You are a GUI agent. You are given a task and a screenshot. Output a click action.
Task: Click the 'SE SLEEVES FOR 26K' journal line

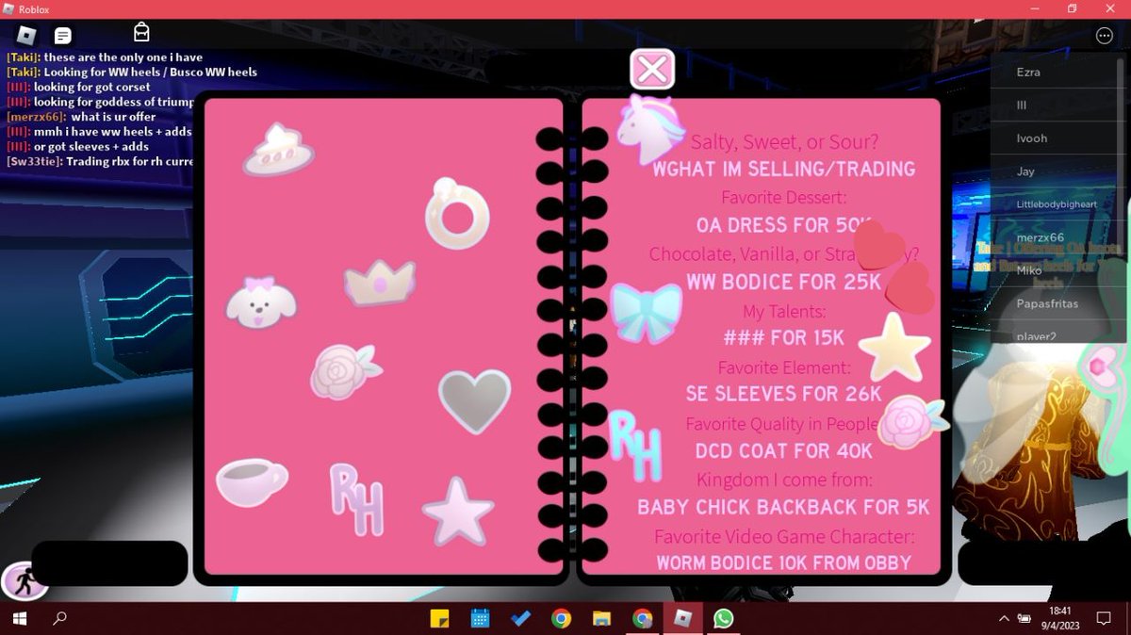click(783, 394)
